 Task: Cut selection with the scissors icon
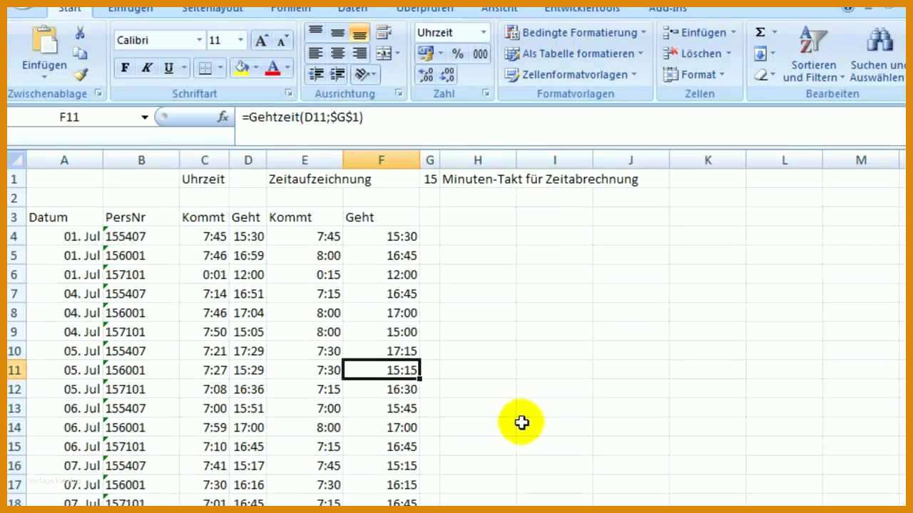coord(80,33)
